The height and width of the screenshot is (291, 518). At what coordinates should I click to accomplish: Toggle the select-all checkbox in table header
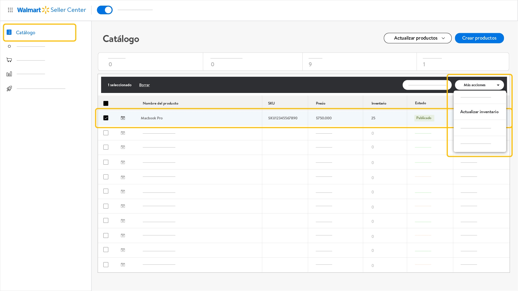click(x=106, y=103)
